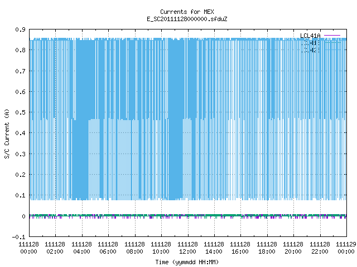Click the 111128 14:00 time tick label

click(214, 248)
